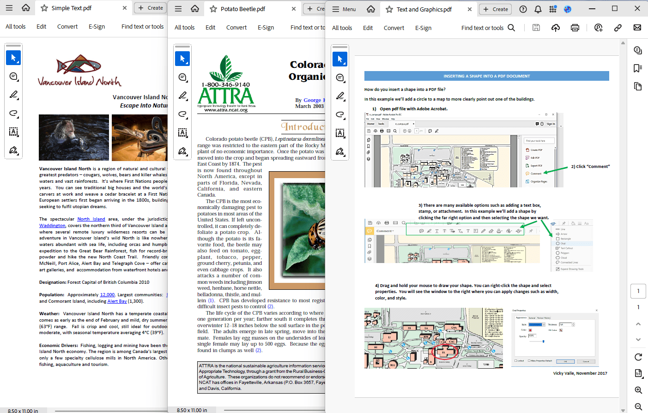Click zoom in magnifier in right sidebar
The image size is (648, 413).
(638, 390)
